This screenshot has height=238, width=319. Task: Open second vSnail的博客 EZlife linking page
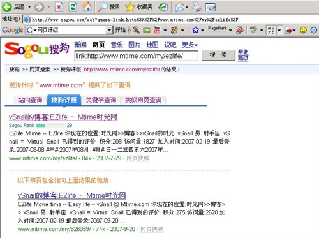click(72, 195)
